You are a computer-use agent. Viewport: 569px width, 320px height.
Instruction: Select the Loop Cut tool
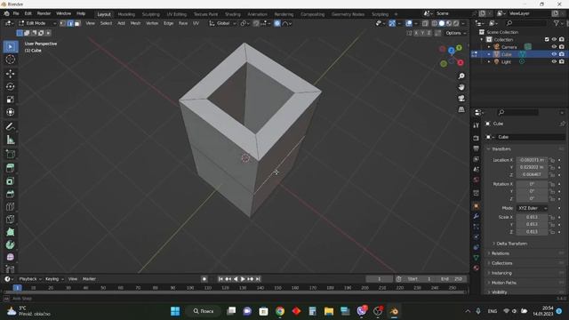10,207
